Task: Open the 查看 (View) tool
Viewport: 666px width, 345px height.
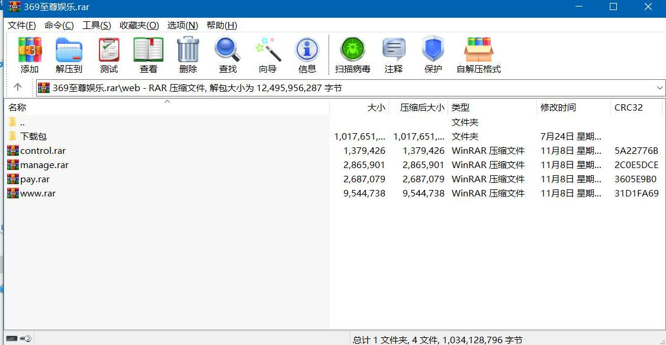Action: pyautogui.click(x=148, y=54)
